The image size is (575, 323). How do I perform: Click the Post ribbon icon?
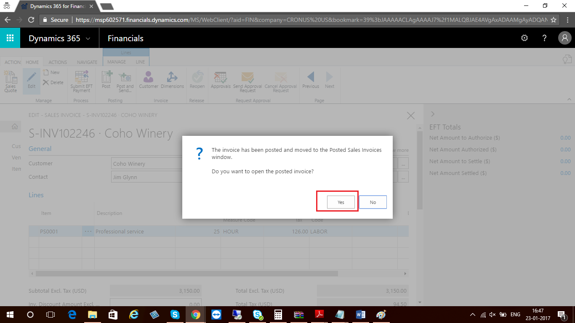pyautogui.click(x=106, y=79)
